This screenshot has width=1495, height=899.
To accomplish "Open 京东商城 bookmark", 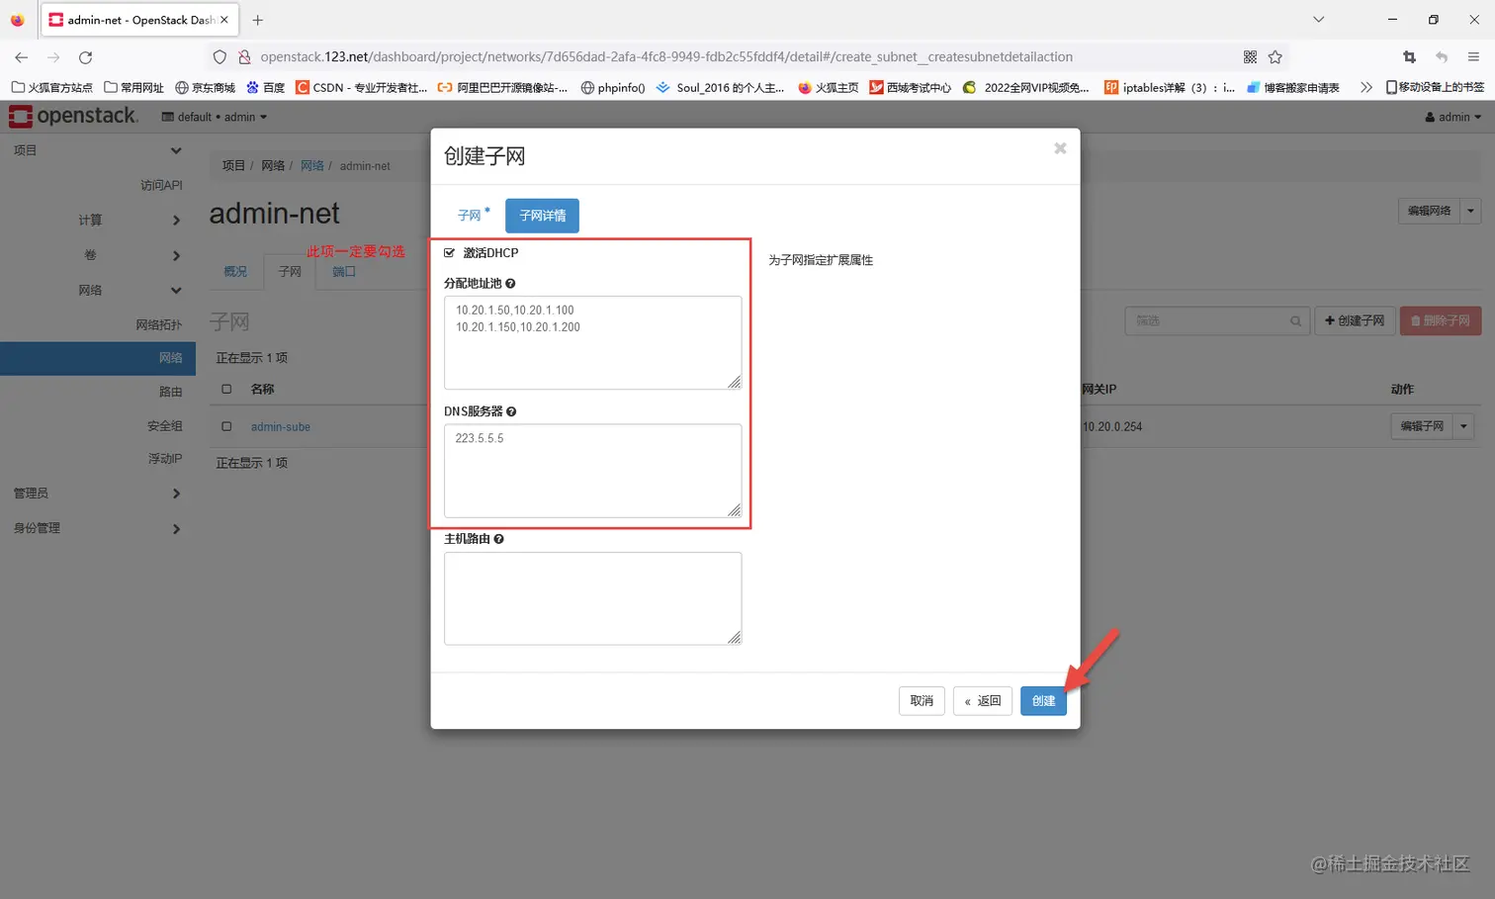I will 206,87.
